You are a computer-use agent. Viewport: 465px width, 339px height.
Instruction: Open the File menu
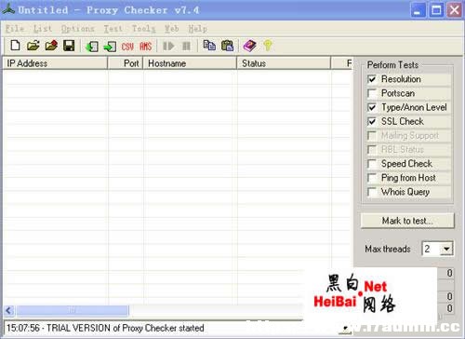[15, 29]
